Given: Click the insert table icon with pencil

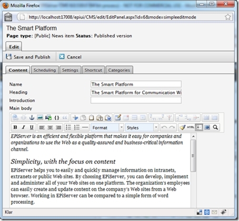Looking at the screenshot, I should tap(118, 117).
